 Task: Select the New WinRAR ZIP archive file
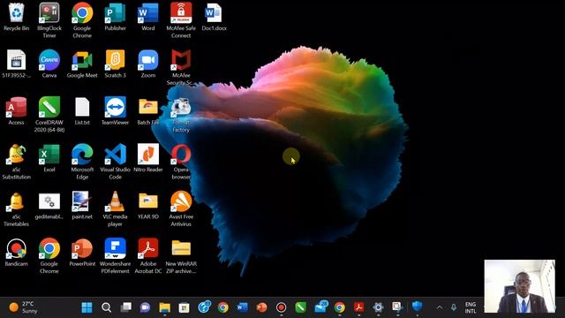click(x=181, y=255)
